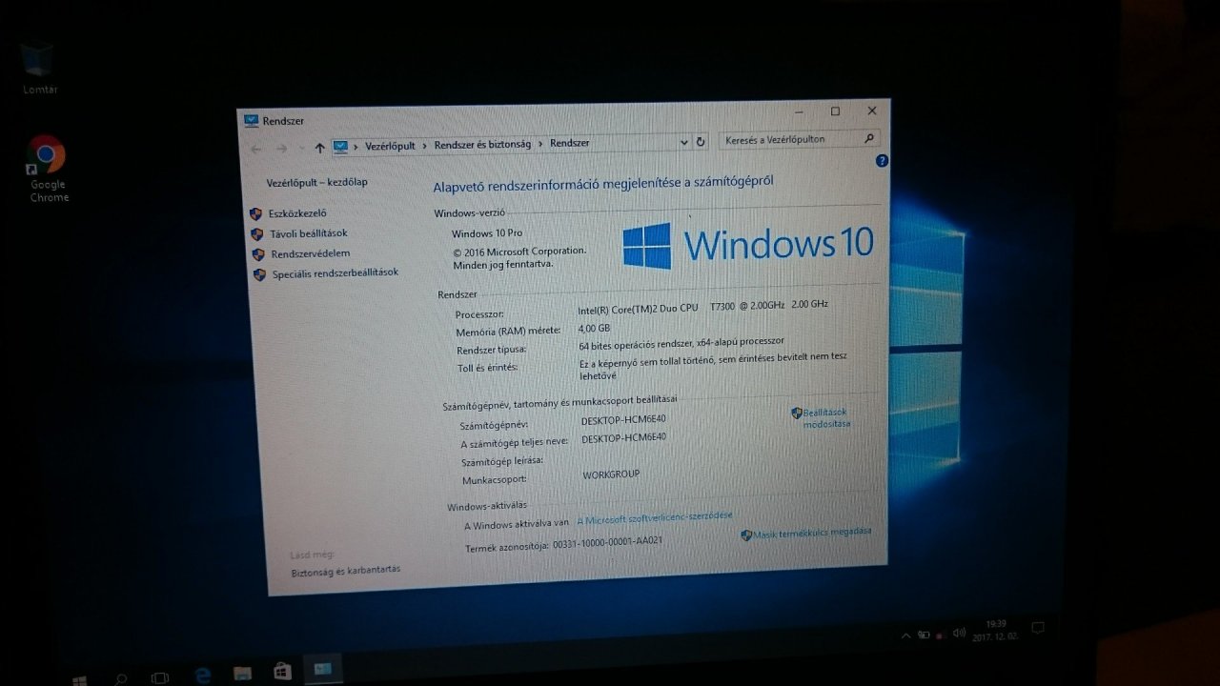This screenshot has height=686, width=1220.
Task: Open taskbar search magnifier
Action: 121,680
